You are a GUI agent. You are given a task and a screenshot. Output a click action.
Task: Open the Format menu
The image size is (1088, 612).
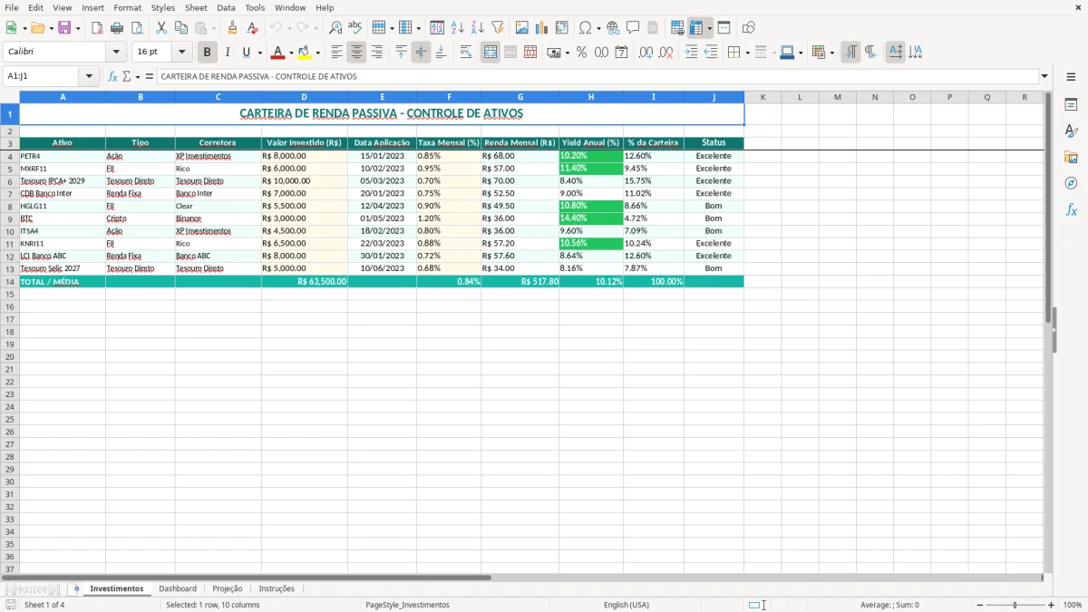click(128, 7)
